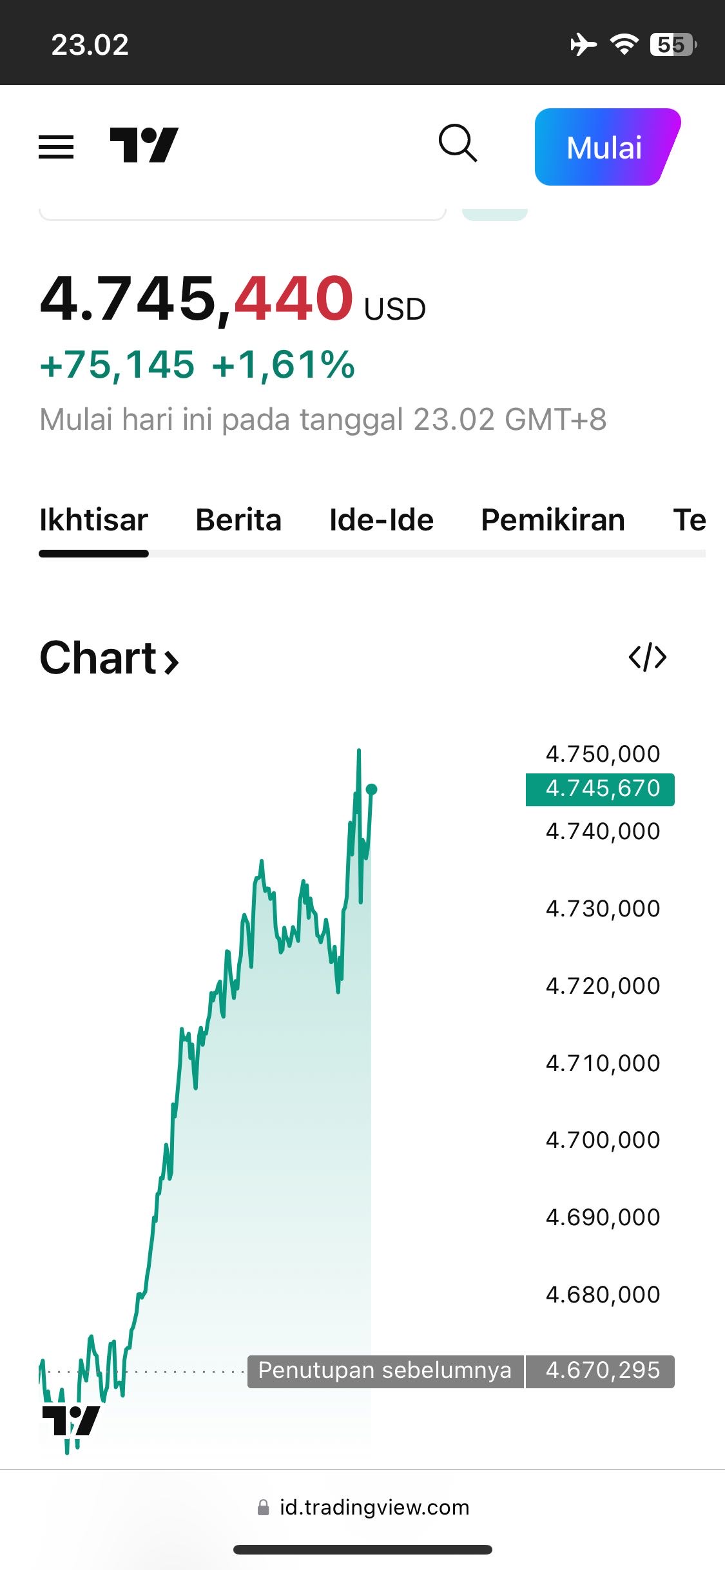
Task: Tap the TradingView logo in header
Action: (x=144, y=145)
